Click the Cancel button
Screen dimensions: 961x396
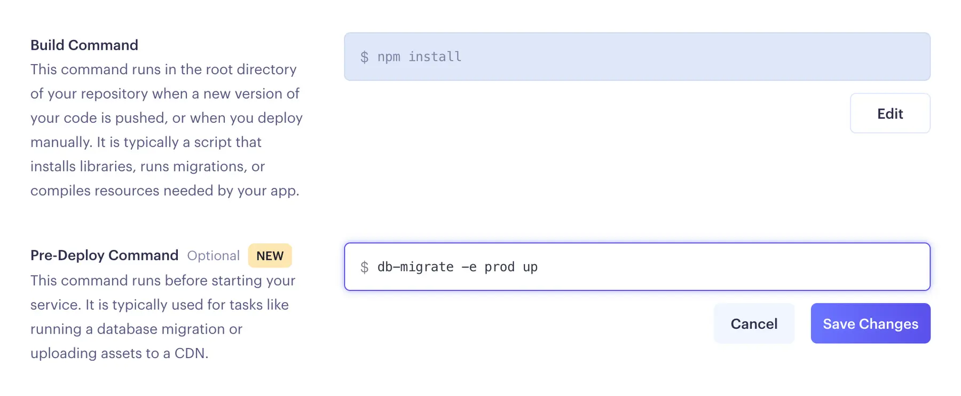tap(754, 323)
